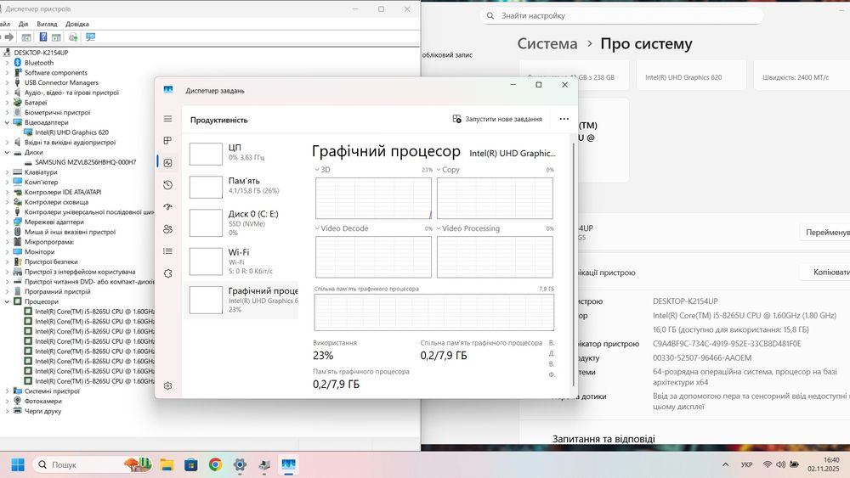Viewport: 850px width, 478px height.
Task: Open Details list icon in Task Manager
Action: tap(167, 251)
